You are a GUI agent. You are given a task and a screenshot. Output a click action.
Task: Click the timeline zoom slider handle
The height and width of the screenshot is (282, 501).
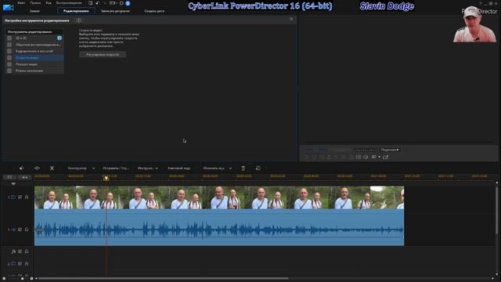pyautogui.click(x=22, y=279)
